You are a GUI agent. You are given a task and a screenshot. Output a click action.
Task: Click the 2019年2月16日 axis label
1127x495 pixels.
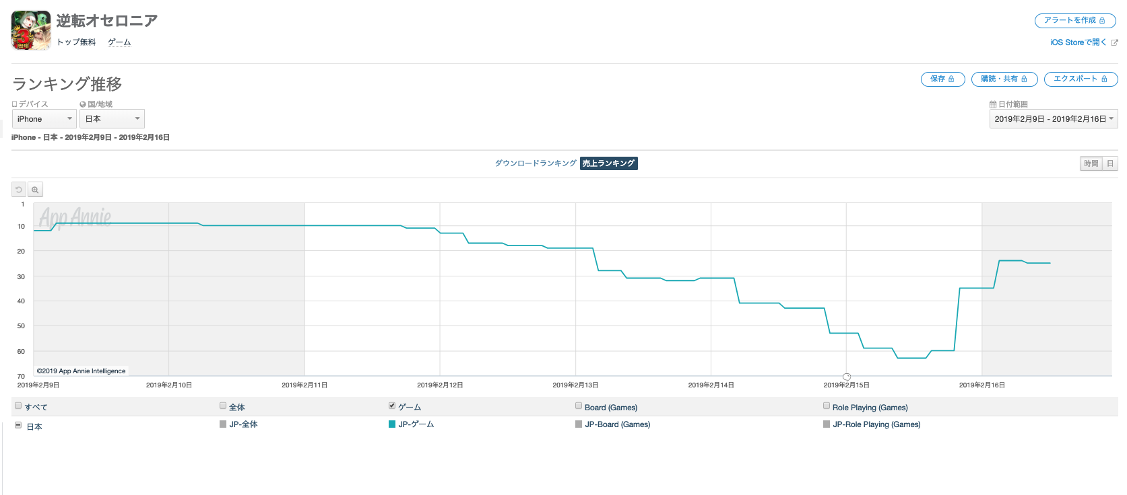(982, 385)
